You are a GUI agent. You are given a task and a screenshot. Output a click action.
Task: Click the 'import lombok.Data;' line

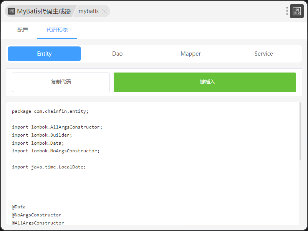pos(38,143)
